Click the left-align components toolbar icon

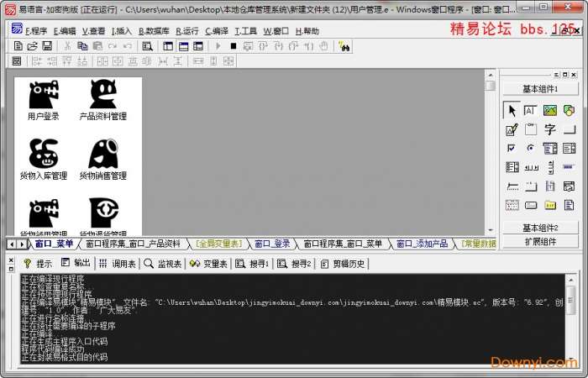37,60
